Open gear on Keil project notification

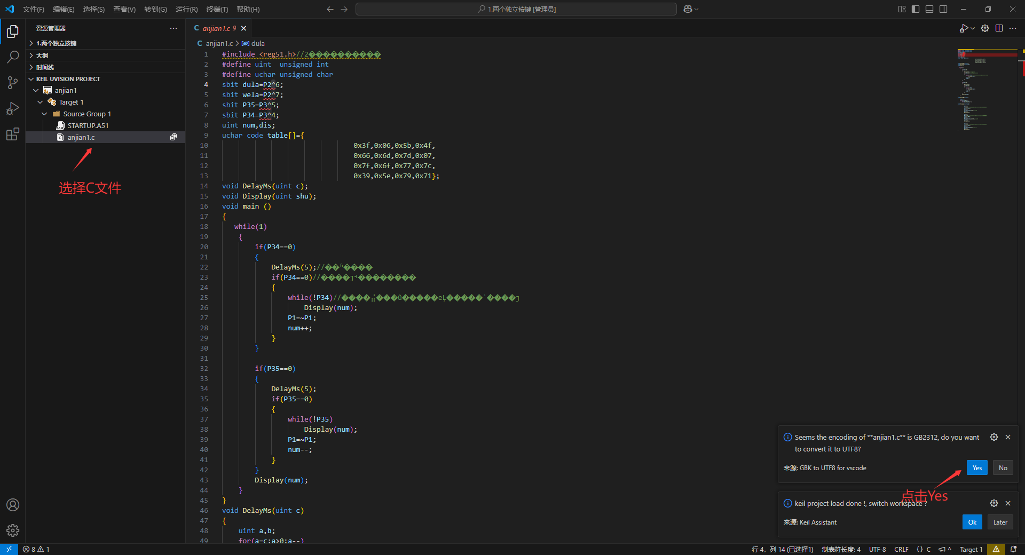(994, 503)
